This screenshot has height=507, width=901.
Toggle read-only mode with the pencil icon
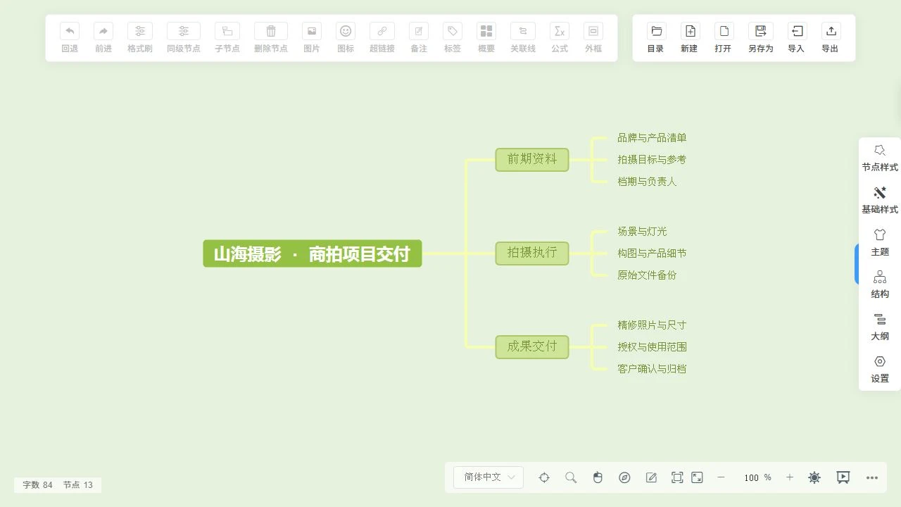(x=651, y=477)
